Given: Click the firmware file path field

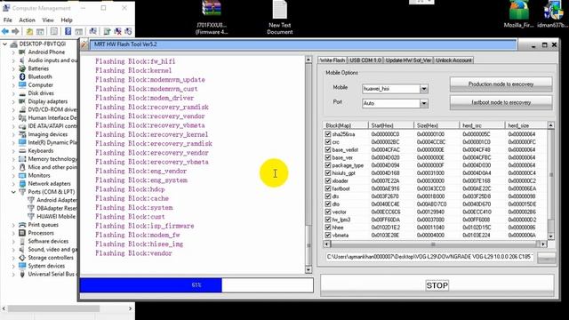Looking at the screenshot, I should click(429, 257).
